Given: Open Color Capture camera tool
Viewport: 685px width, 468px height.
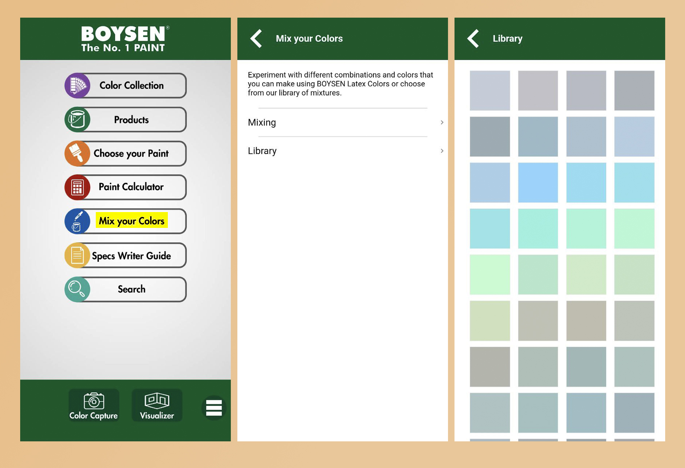Looking at the screenshot, I should tap(94, 406).
